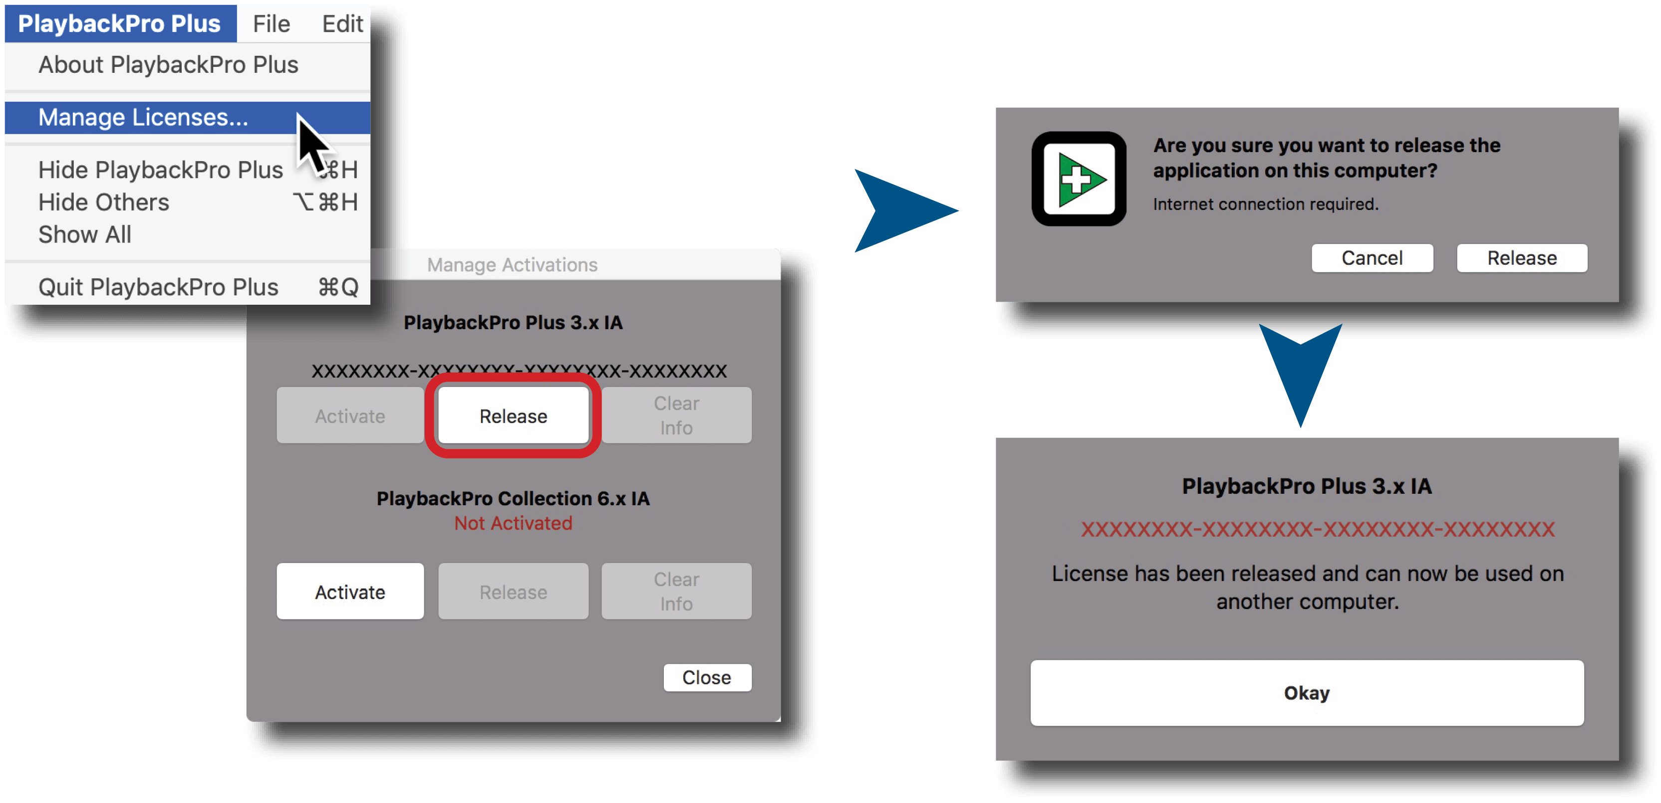Click Clear Info under PlaybackPro Plus 3.x IA
The width and height of the screenshot is (1661, 803).
pos(676,415)
